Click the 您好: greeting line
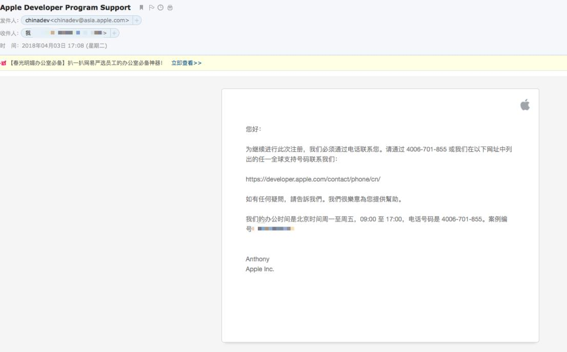 253,129
